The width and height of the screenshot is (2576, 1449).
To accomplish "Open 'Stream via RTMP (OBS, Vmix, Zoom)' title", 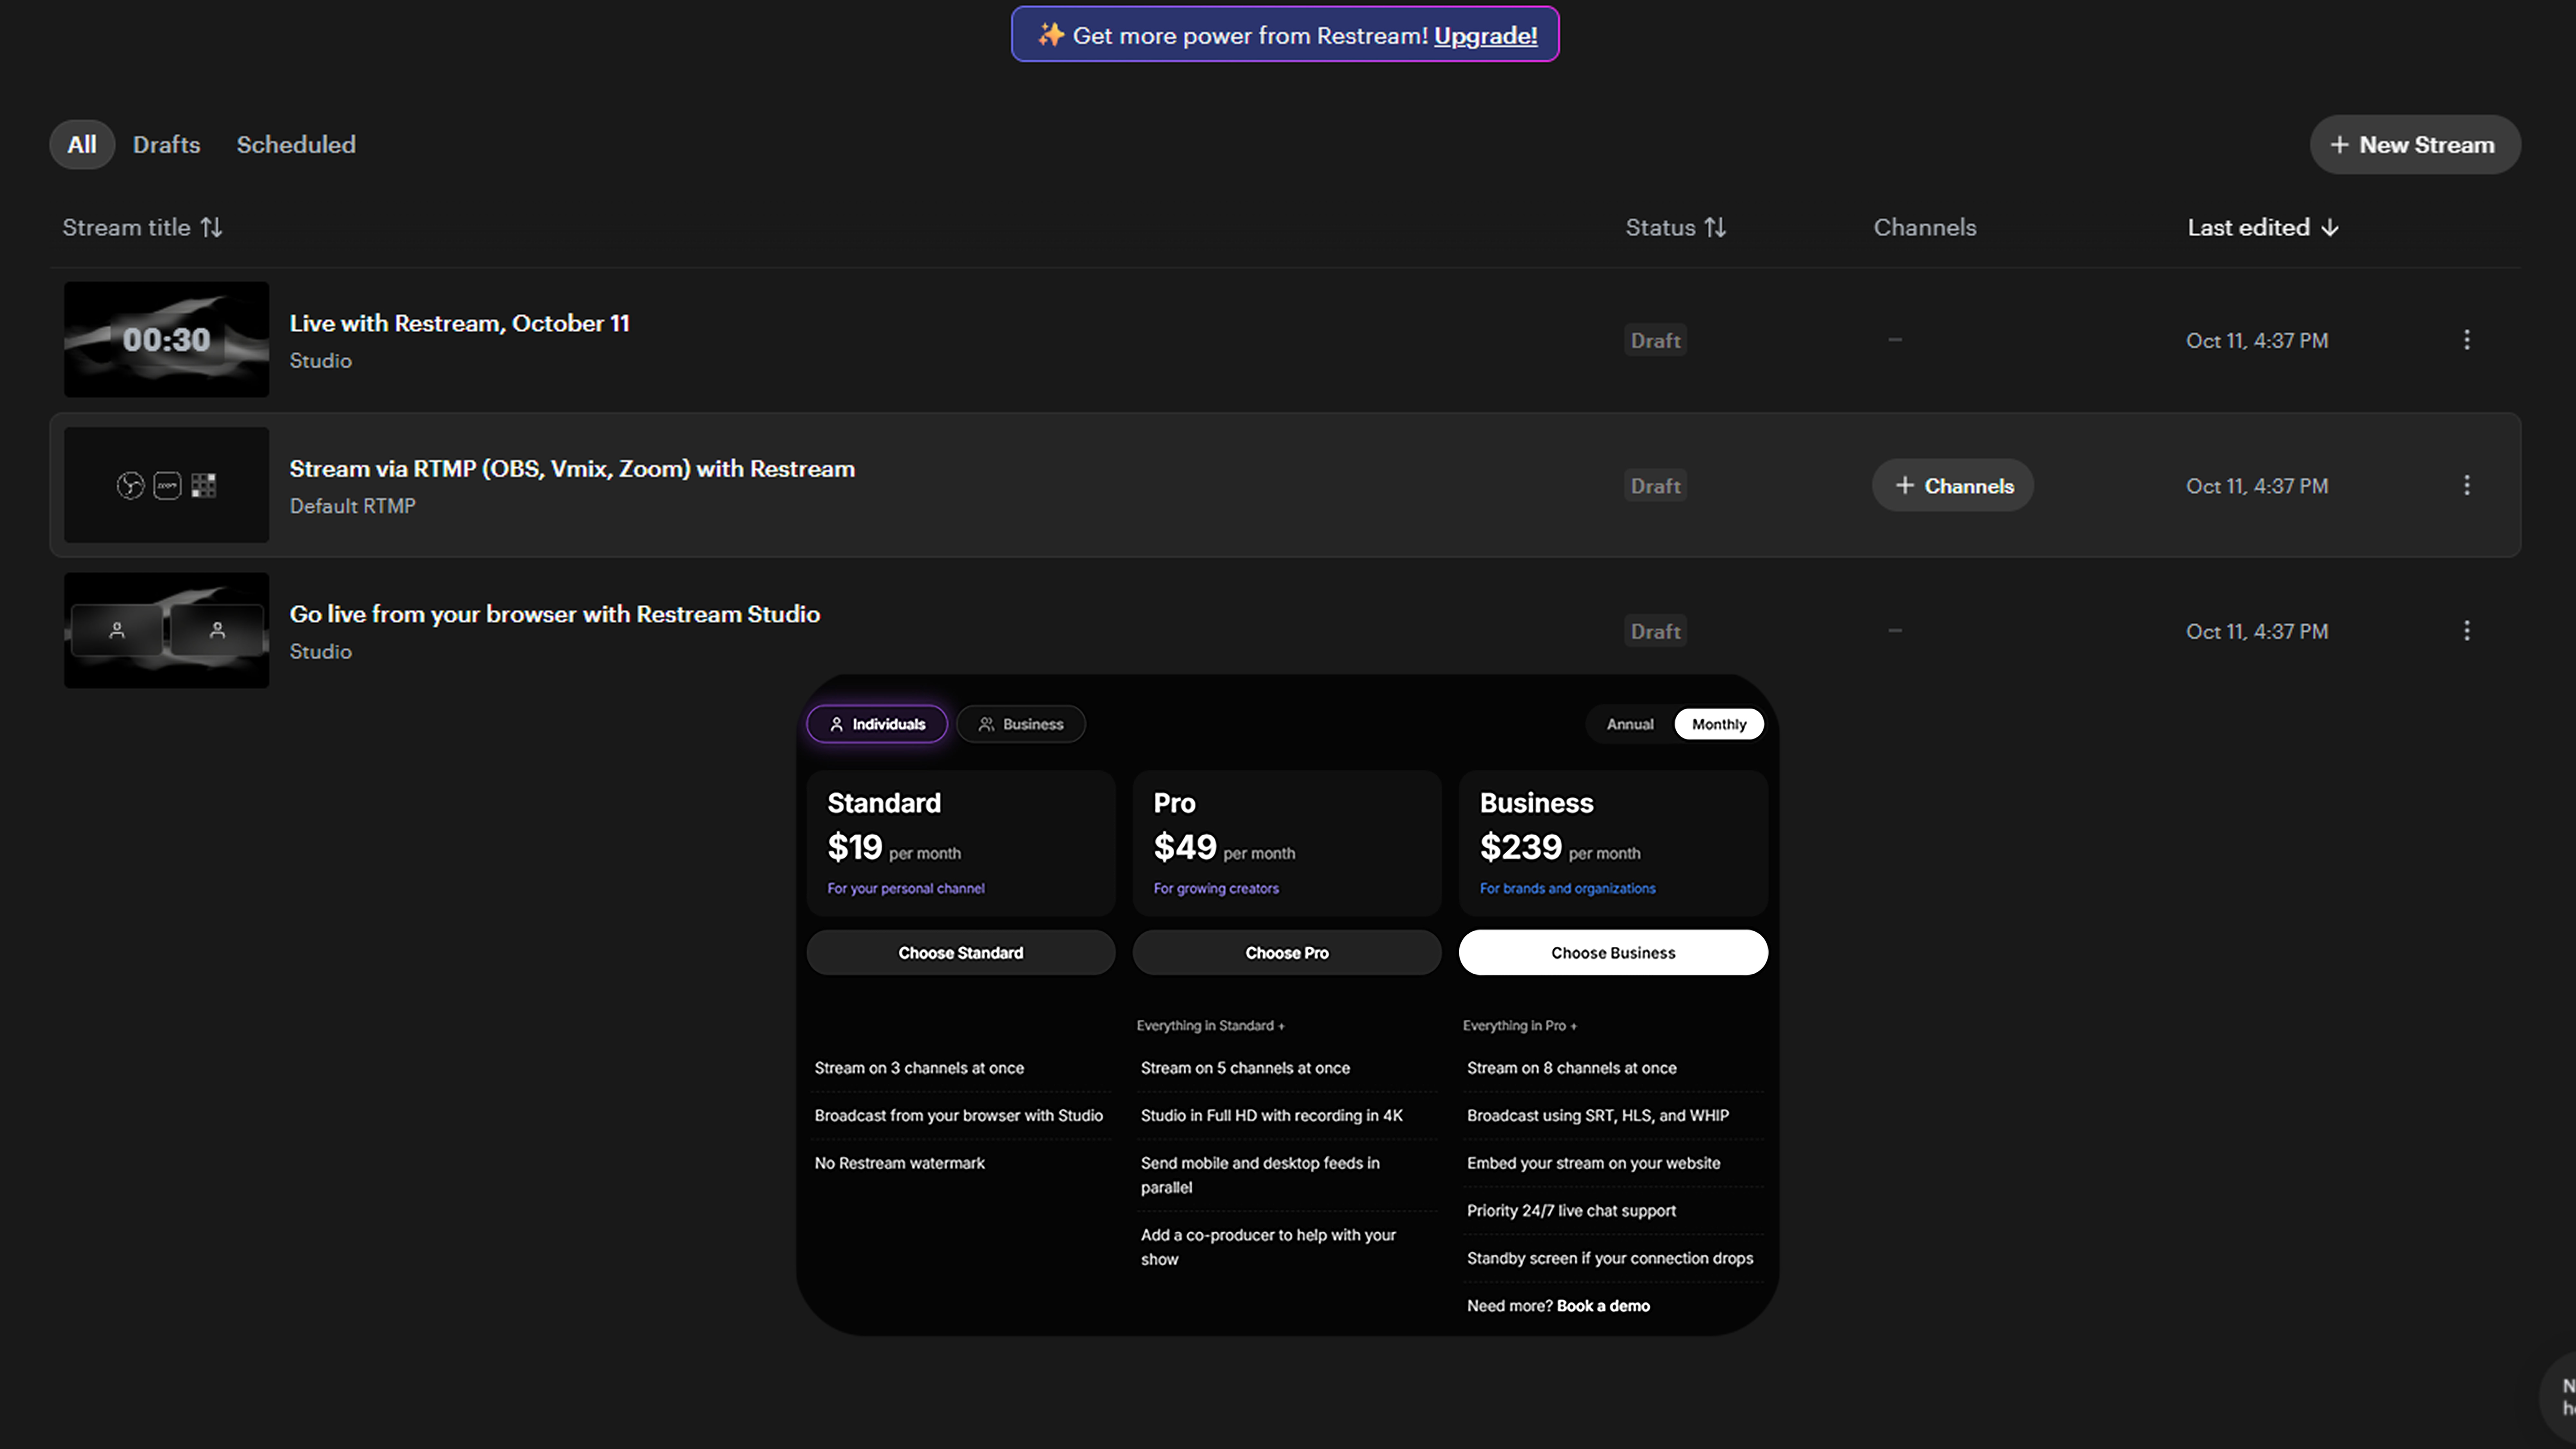I will click(572, 469).
